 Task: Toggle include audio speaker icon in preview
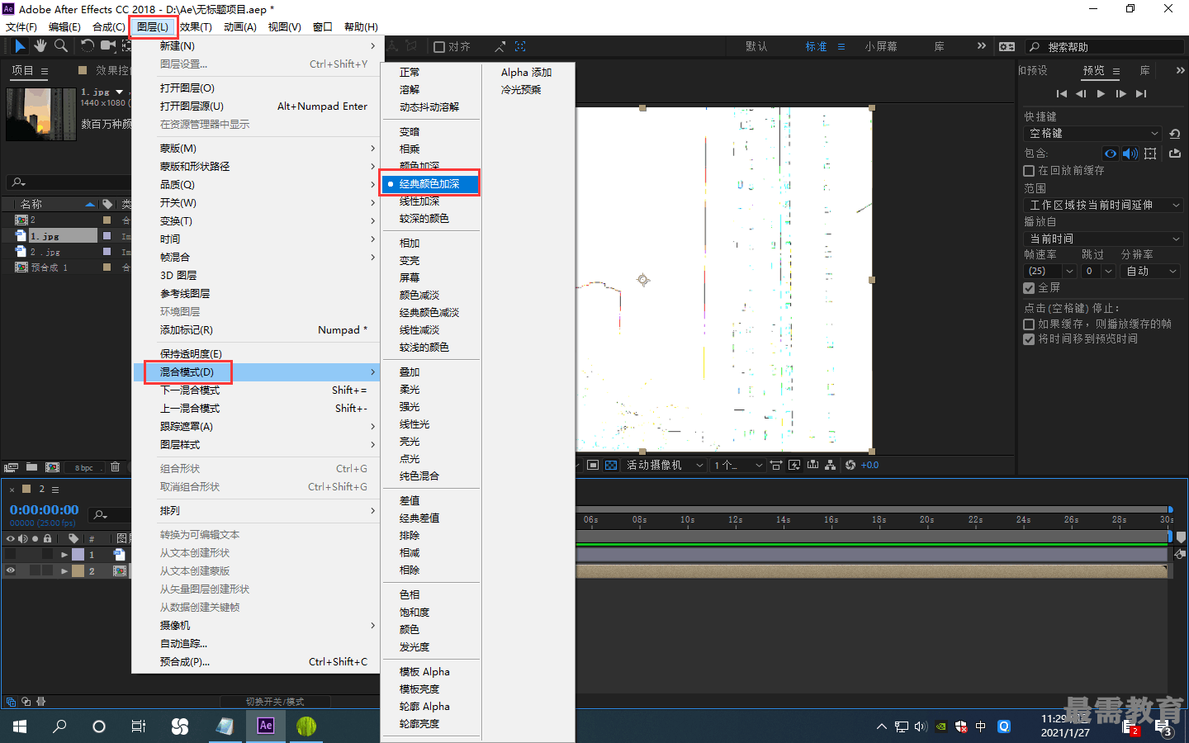click(1130, 154)
